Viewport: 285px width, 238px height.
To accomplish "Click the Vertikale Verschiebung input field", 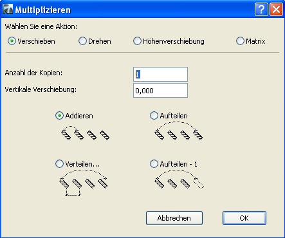I will pyautogui.click(x=160, y=91).
